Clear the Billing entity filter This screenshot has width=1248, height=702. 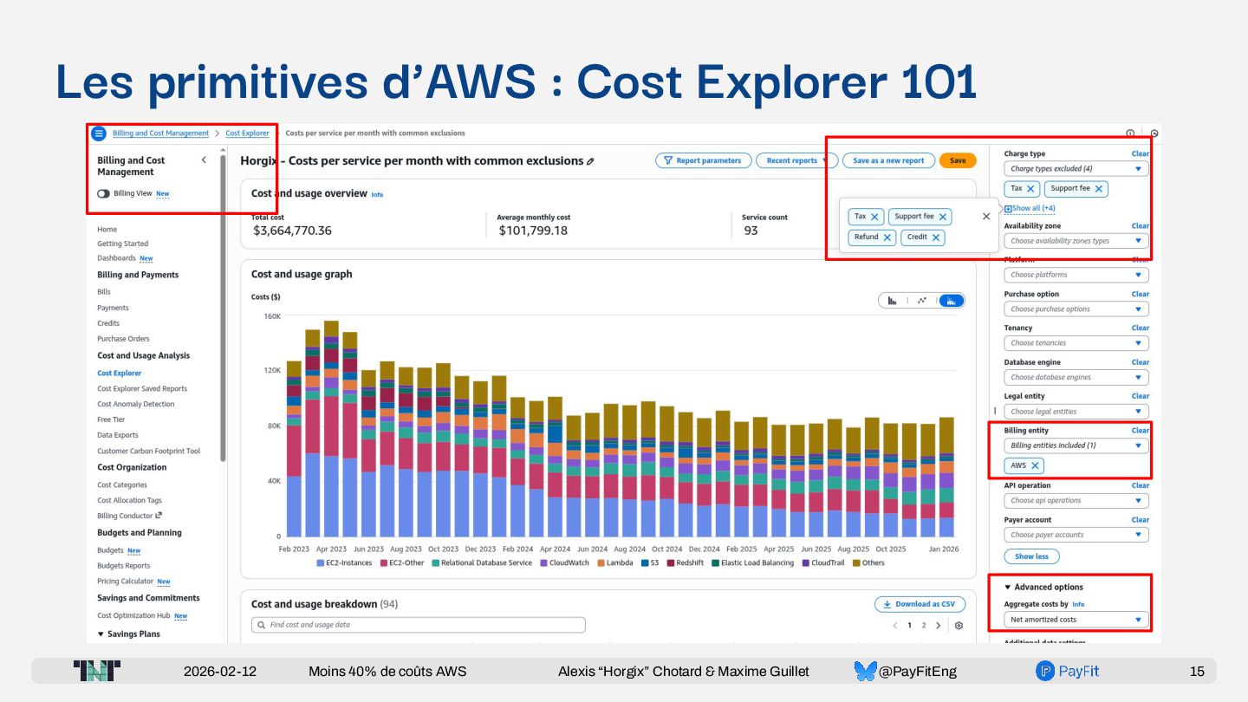coord(1140,431)
